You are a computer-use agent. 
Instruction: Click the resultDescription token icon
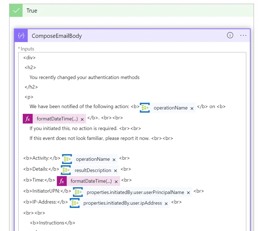click(66, 170)
